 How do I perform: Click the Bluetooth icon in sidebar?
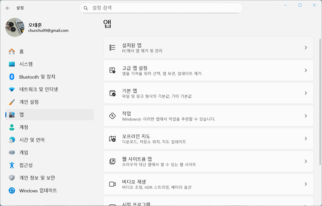(x=12, y=77)
